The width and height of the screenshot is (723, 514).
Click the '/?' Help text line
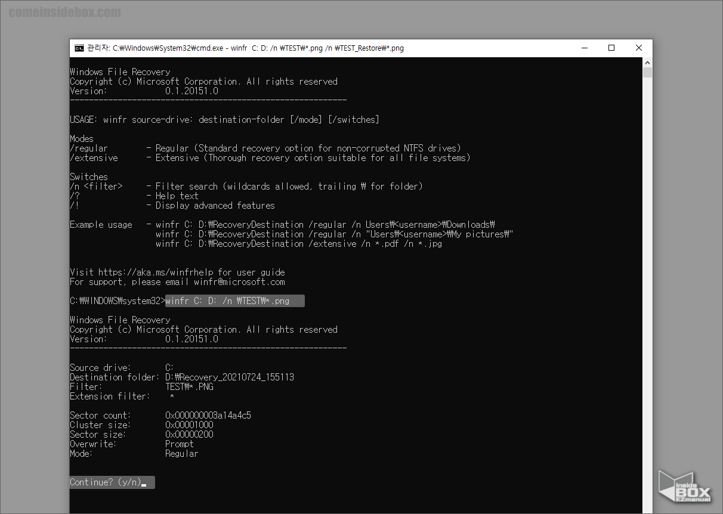[x=134, y=196]
